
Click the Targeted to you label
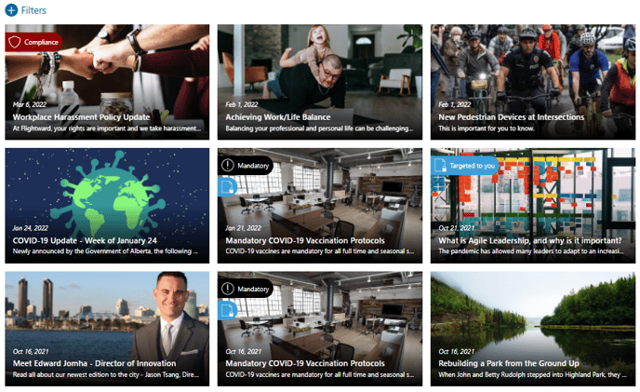pos(473,166)
